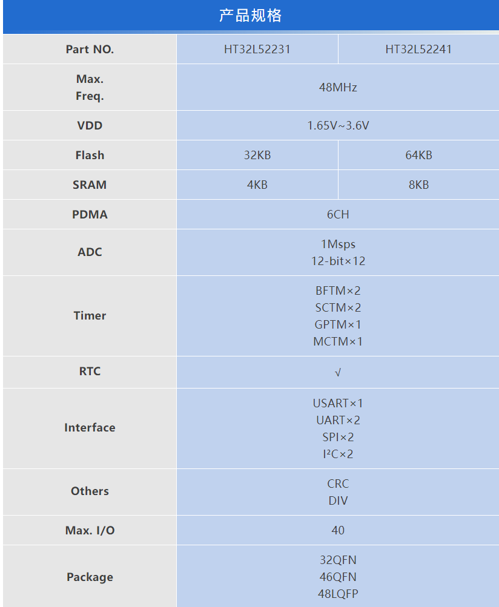Viewport: 499px width, 607px height.
Task: Click the 48MHz max frequency value
Action: tap(338, 87)
